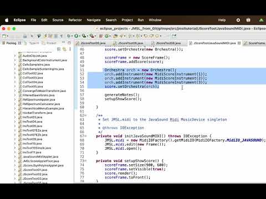266x199 pixels.
Task: Click the Java file icon of HocketTransform.java
Action: (x=20, y=113)
